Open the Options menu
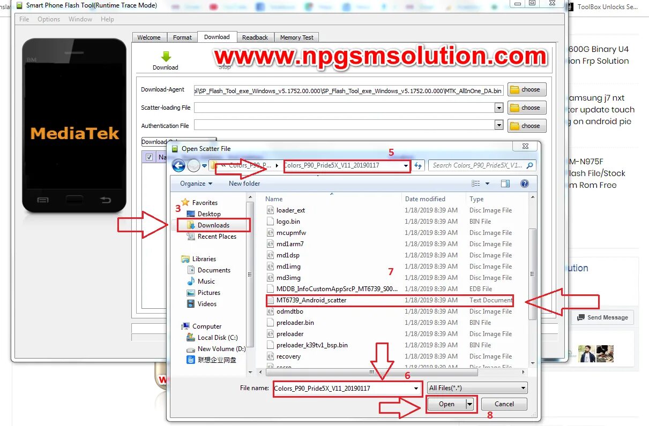This screenshot has height=426, width=649. pos(49,19)
